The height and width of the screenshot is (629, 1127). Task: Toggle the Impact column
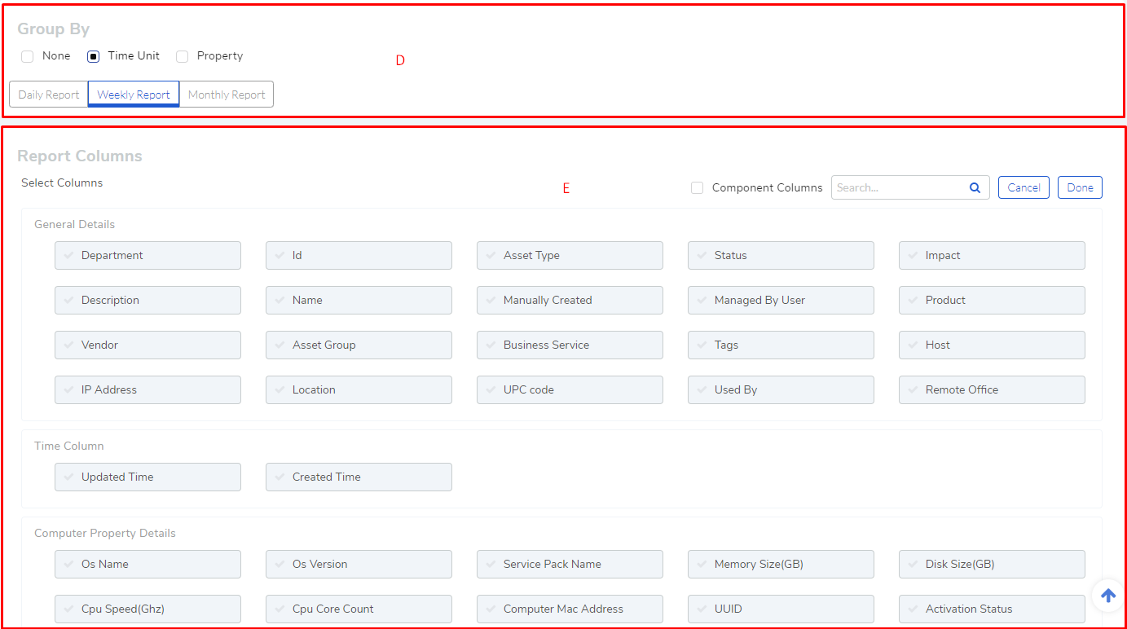point(992,255)
